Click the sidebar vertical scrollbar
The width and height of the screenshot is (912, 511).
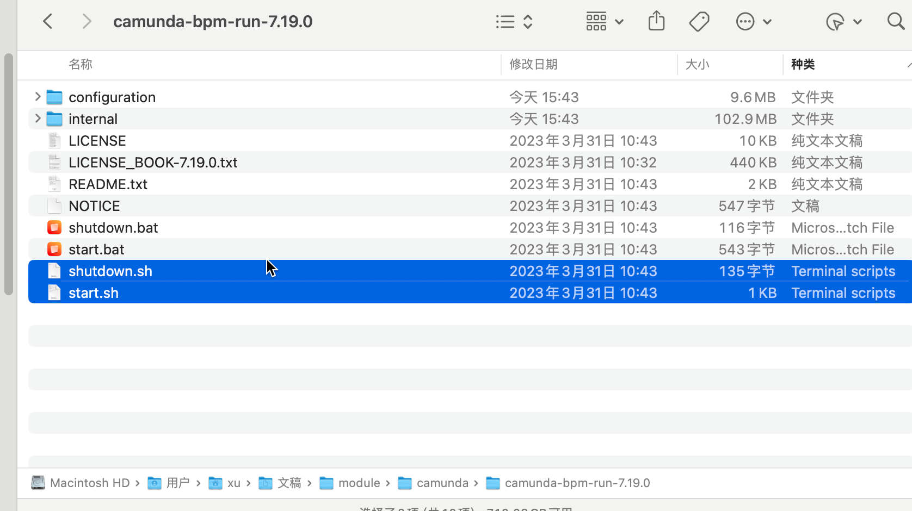[8, 174]
